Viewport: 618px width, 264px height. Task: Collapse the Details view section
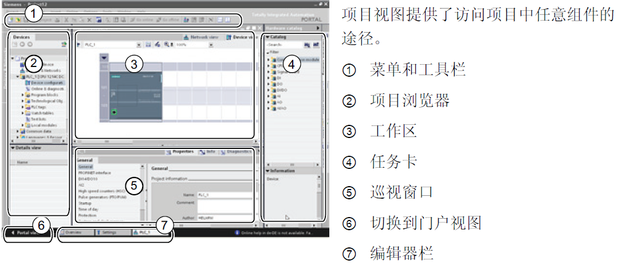tap(12, 148)
